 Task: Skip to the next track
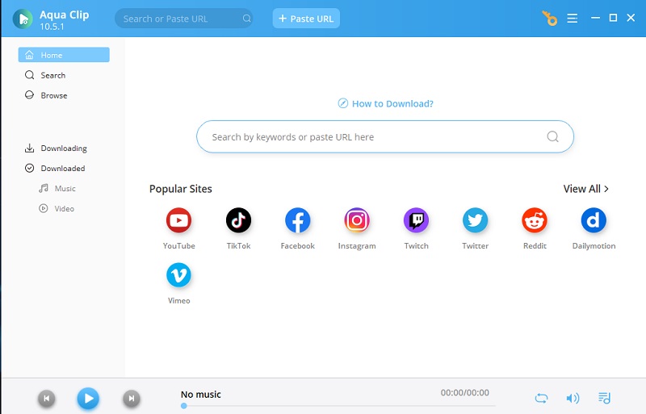coord(132,399)
